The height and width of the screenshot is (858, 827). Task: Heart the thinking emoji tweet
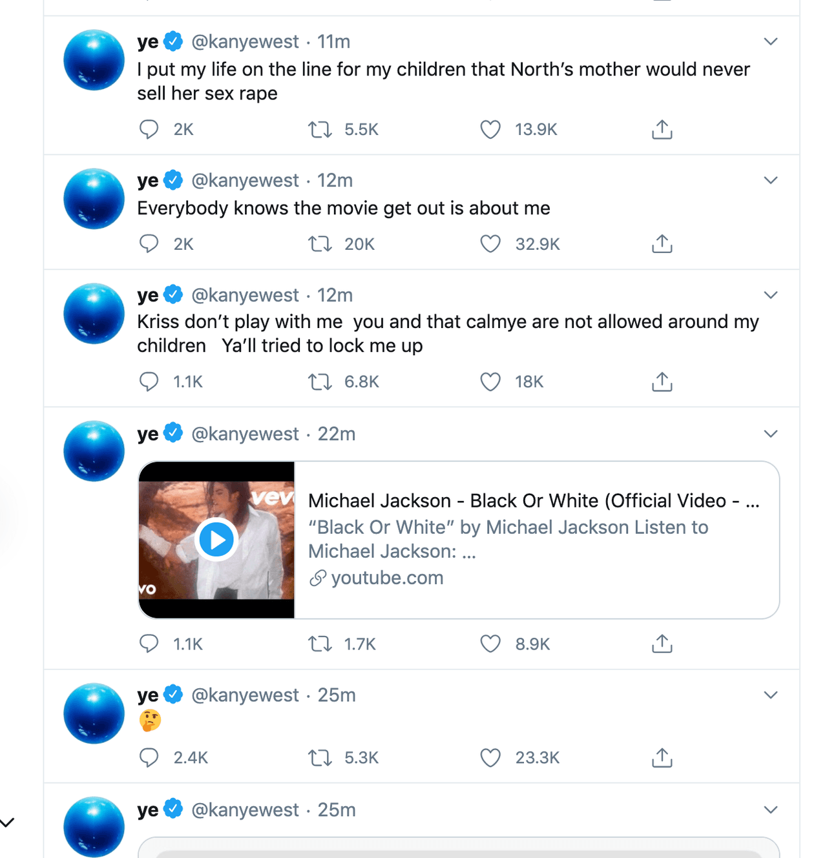[x=490, y=758]
